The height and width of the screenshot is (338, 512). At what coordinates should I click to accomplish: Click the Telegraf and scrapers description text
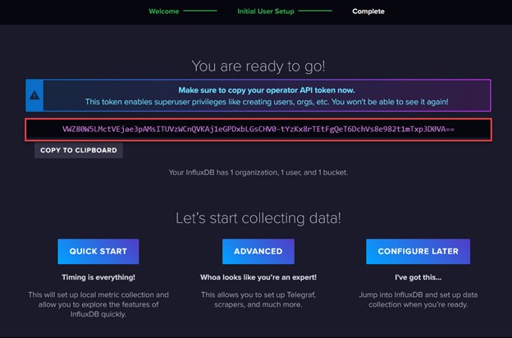tap(258, 299)
